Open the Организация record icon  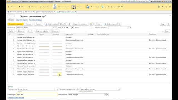[x=56, y=27]
